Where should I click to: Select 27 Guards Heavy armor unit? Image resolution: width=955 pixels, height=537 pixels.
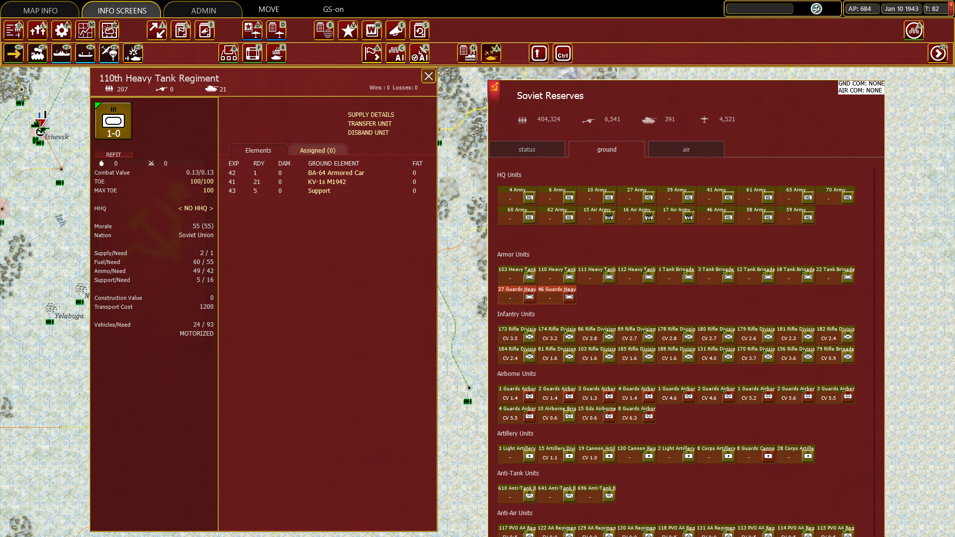click(x=517, y=294)
